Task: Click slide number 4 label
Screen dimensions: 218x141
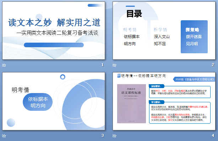Action: coord(213,135)
